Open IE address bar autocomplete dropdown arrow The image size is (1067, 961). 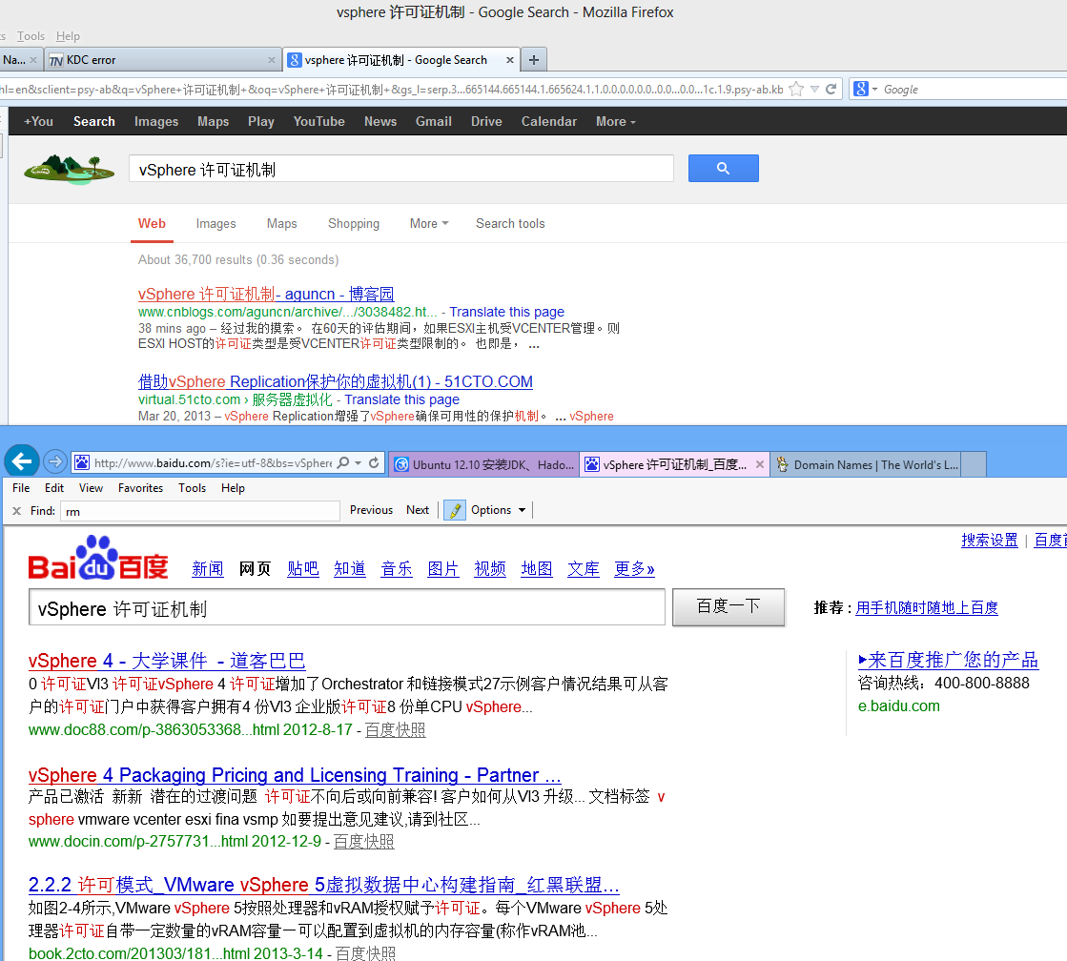[358, 462]
